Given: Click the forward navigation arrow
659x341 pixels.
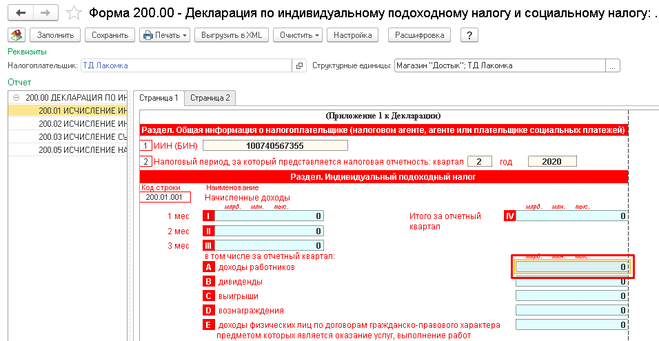Looking at the screenshot, I should (x=45, y=12).
